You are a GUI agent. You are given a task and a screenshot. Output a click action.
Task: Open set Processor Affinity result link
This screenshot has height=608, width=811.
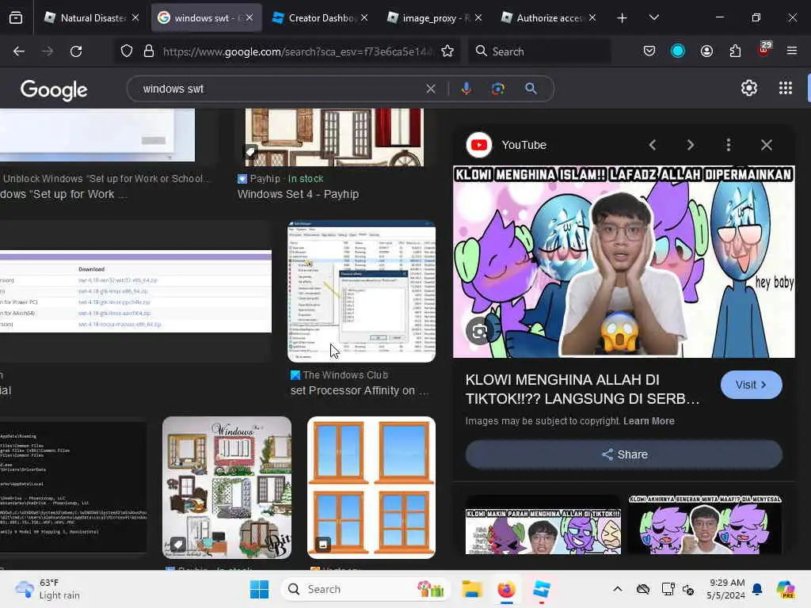360,391
